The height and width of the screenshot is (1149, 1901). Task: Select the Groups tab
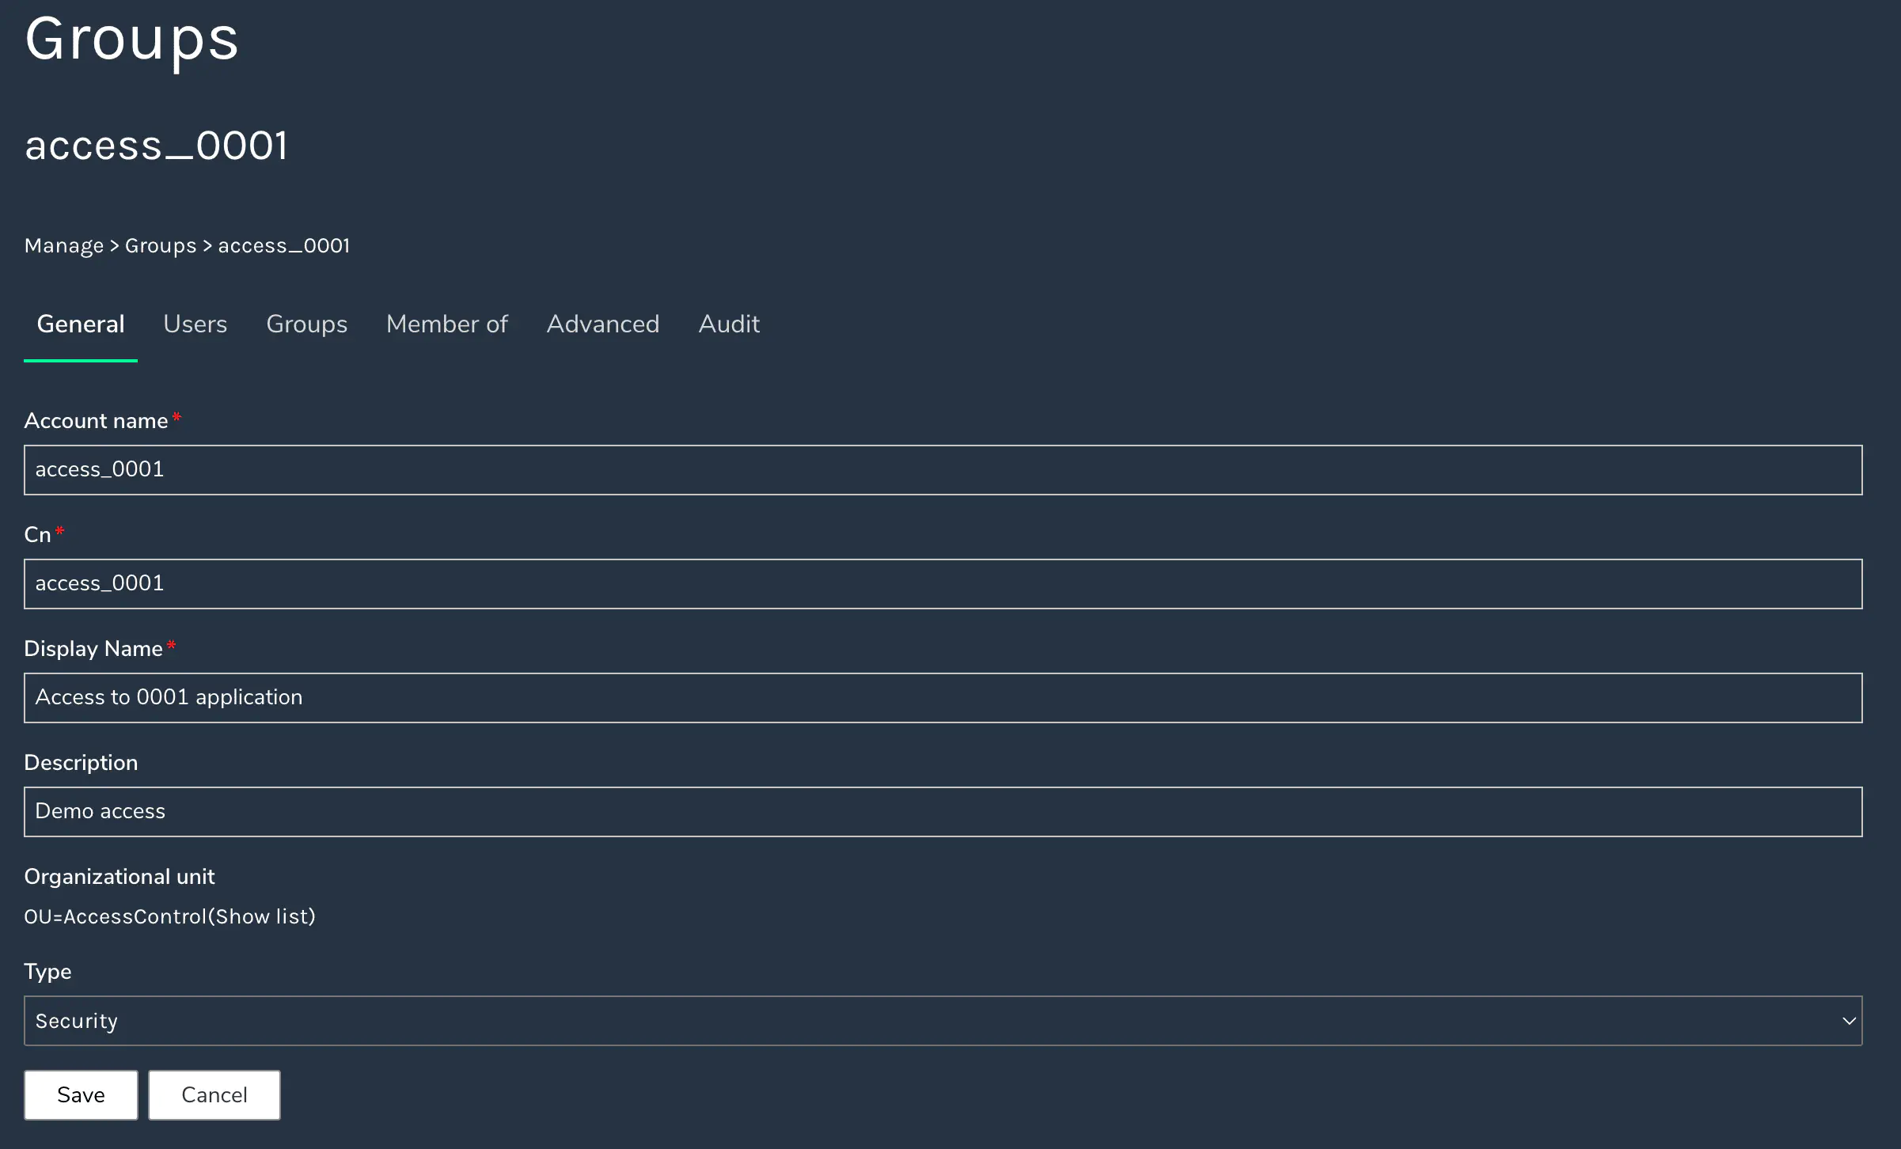pyautogui.click(x=307, y=324)
